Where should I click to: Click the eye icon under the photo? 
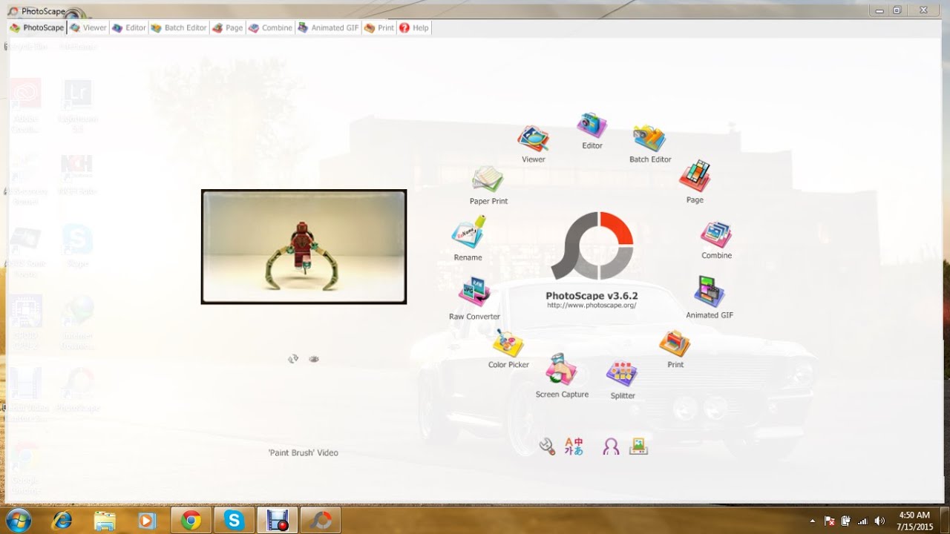click(x=314, y=359)
